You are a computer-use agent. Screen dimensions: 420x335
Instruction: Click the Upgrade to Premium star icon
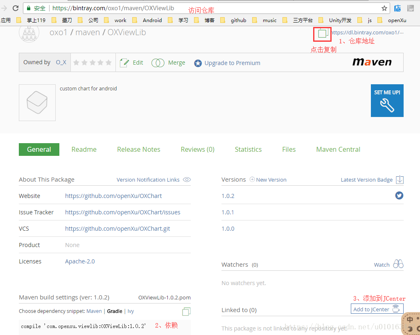[198, 63]
